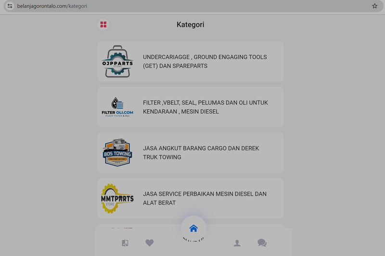Click the OJP Parts store logo
The width and height of the screenshot is (385, 256).
click(117, 62)
